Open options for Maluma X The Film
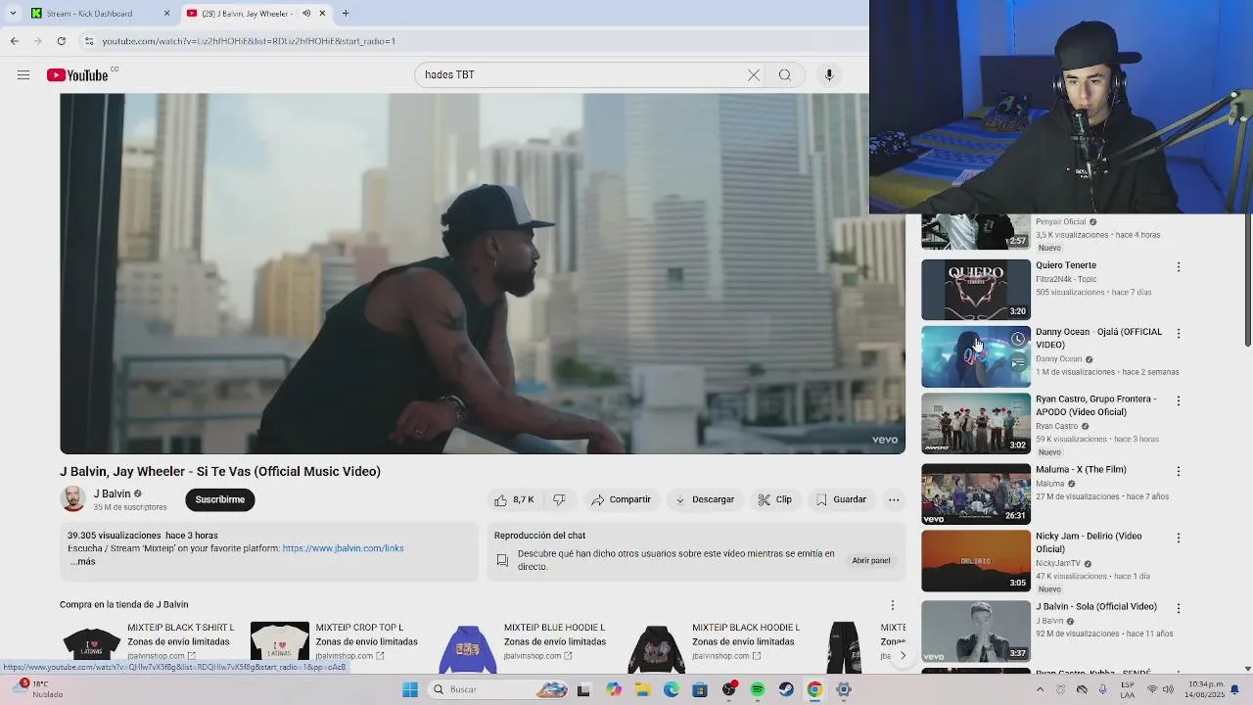The image size is (1253, 705). (1179, 471)
